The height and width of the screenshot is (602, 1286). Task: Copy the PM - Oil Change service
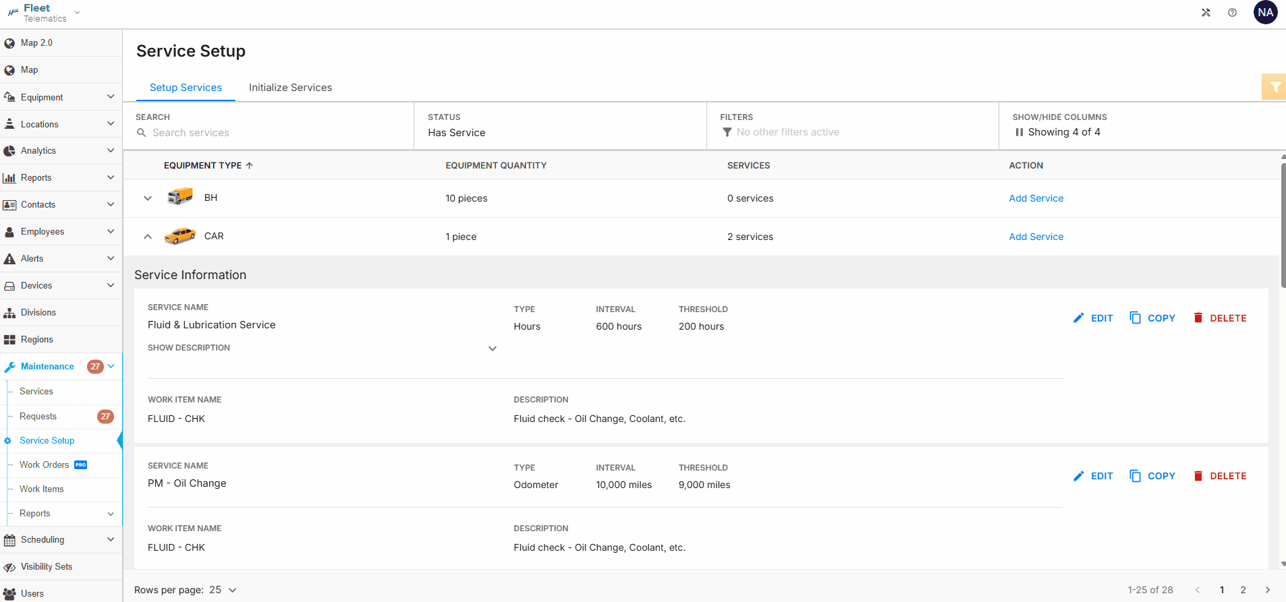[1152, 476]
